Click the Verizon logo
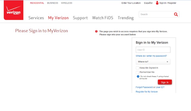 [x=14, y=10]
